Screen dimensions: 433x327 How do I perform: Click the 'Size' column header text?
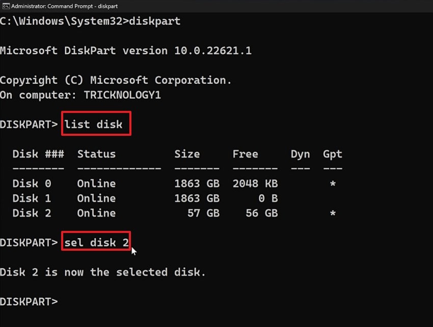[x=187, y=154]
